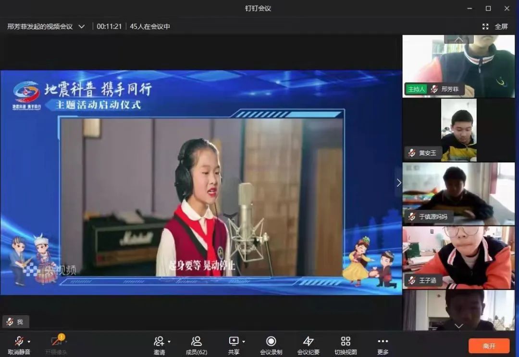The height and width of the screenshot is (357, 519).
Task: Click the 钉钉会议 window title
Action: 258,9
